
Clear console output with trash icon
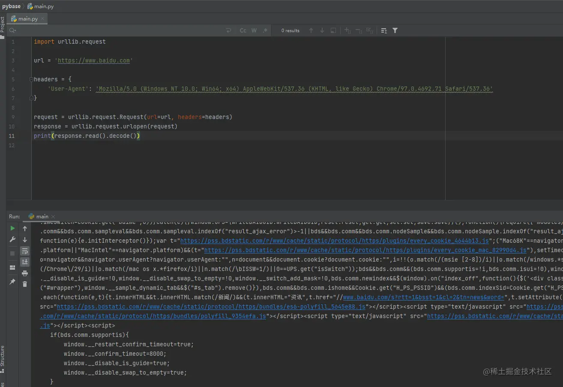25,284
